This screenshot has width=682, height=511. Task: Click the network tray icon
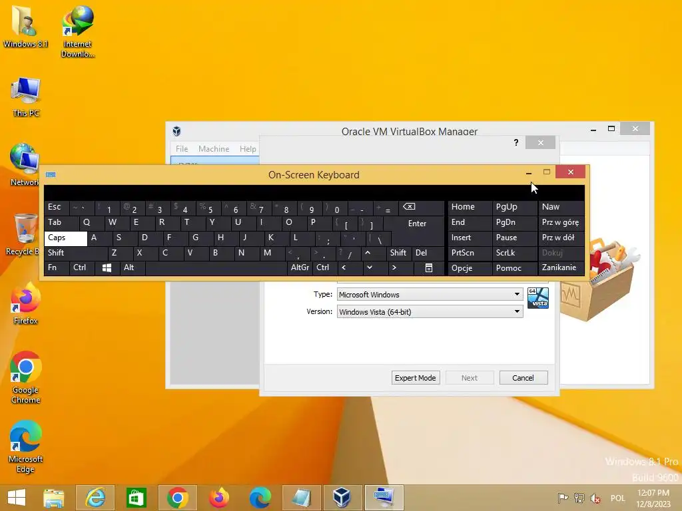[579, 498]
